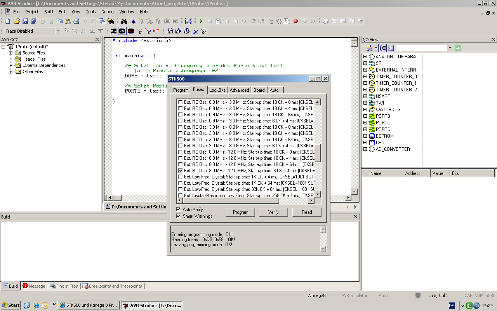Switch to the LockBits tab
497x311 pixels.
tap(217, 90)
